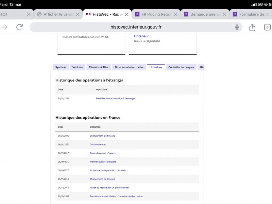This screenshot has height=204, width=272.
Task: Click Changement de titulaire dated 31/01/2022
Action: (102, 136)
